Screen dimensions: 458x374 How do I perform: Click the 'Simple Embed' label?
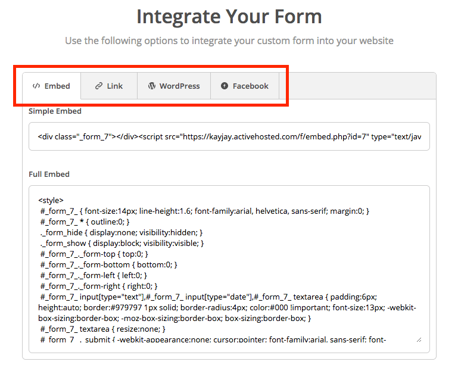click(55, 111)
